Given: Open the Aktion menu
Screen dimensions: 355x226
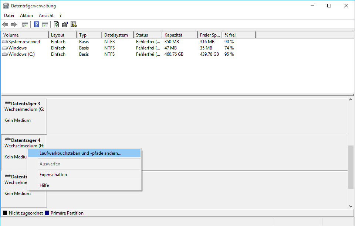Looking at the screenshot, I should click(x=26, y=16).
